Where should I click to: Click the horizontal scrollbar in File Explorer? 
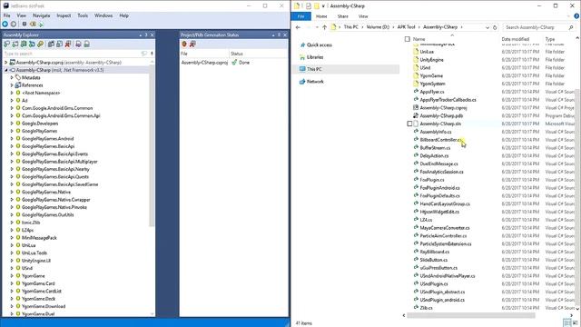[471, 315]
